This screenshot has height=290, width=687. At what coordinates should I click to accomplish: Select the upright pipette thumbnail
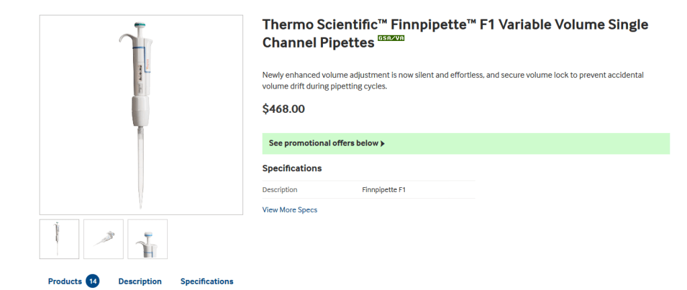click(59, 239)
